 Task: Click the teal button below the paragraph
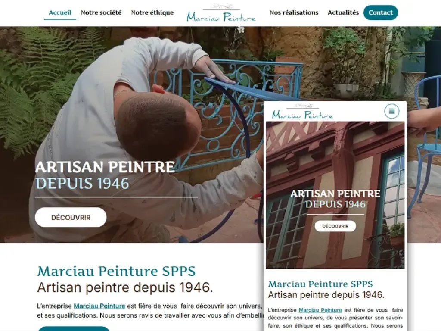pos(74,329)
